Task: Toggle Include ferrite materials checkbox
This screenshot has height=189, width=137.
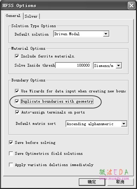Action: tap(17, 56)
